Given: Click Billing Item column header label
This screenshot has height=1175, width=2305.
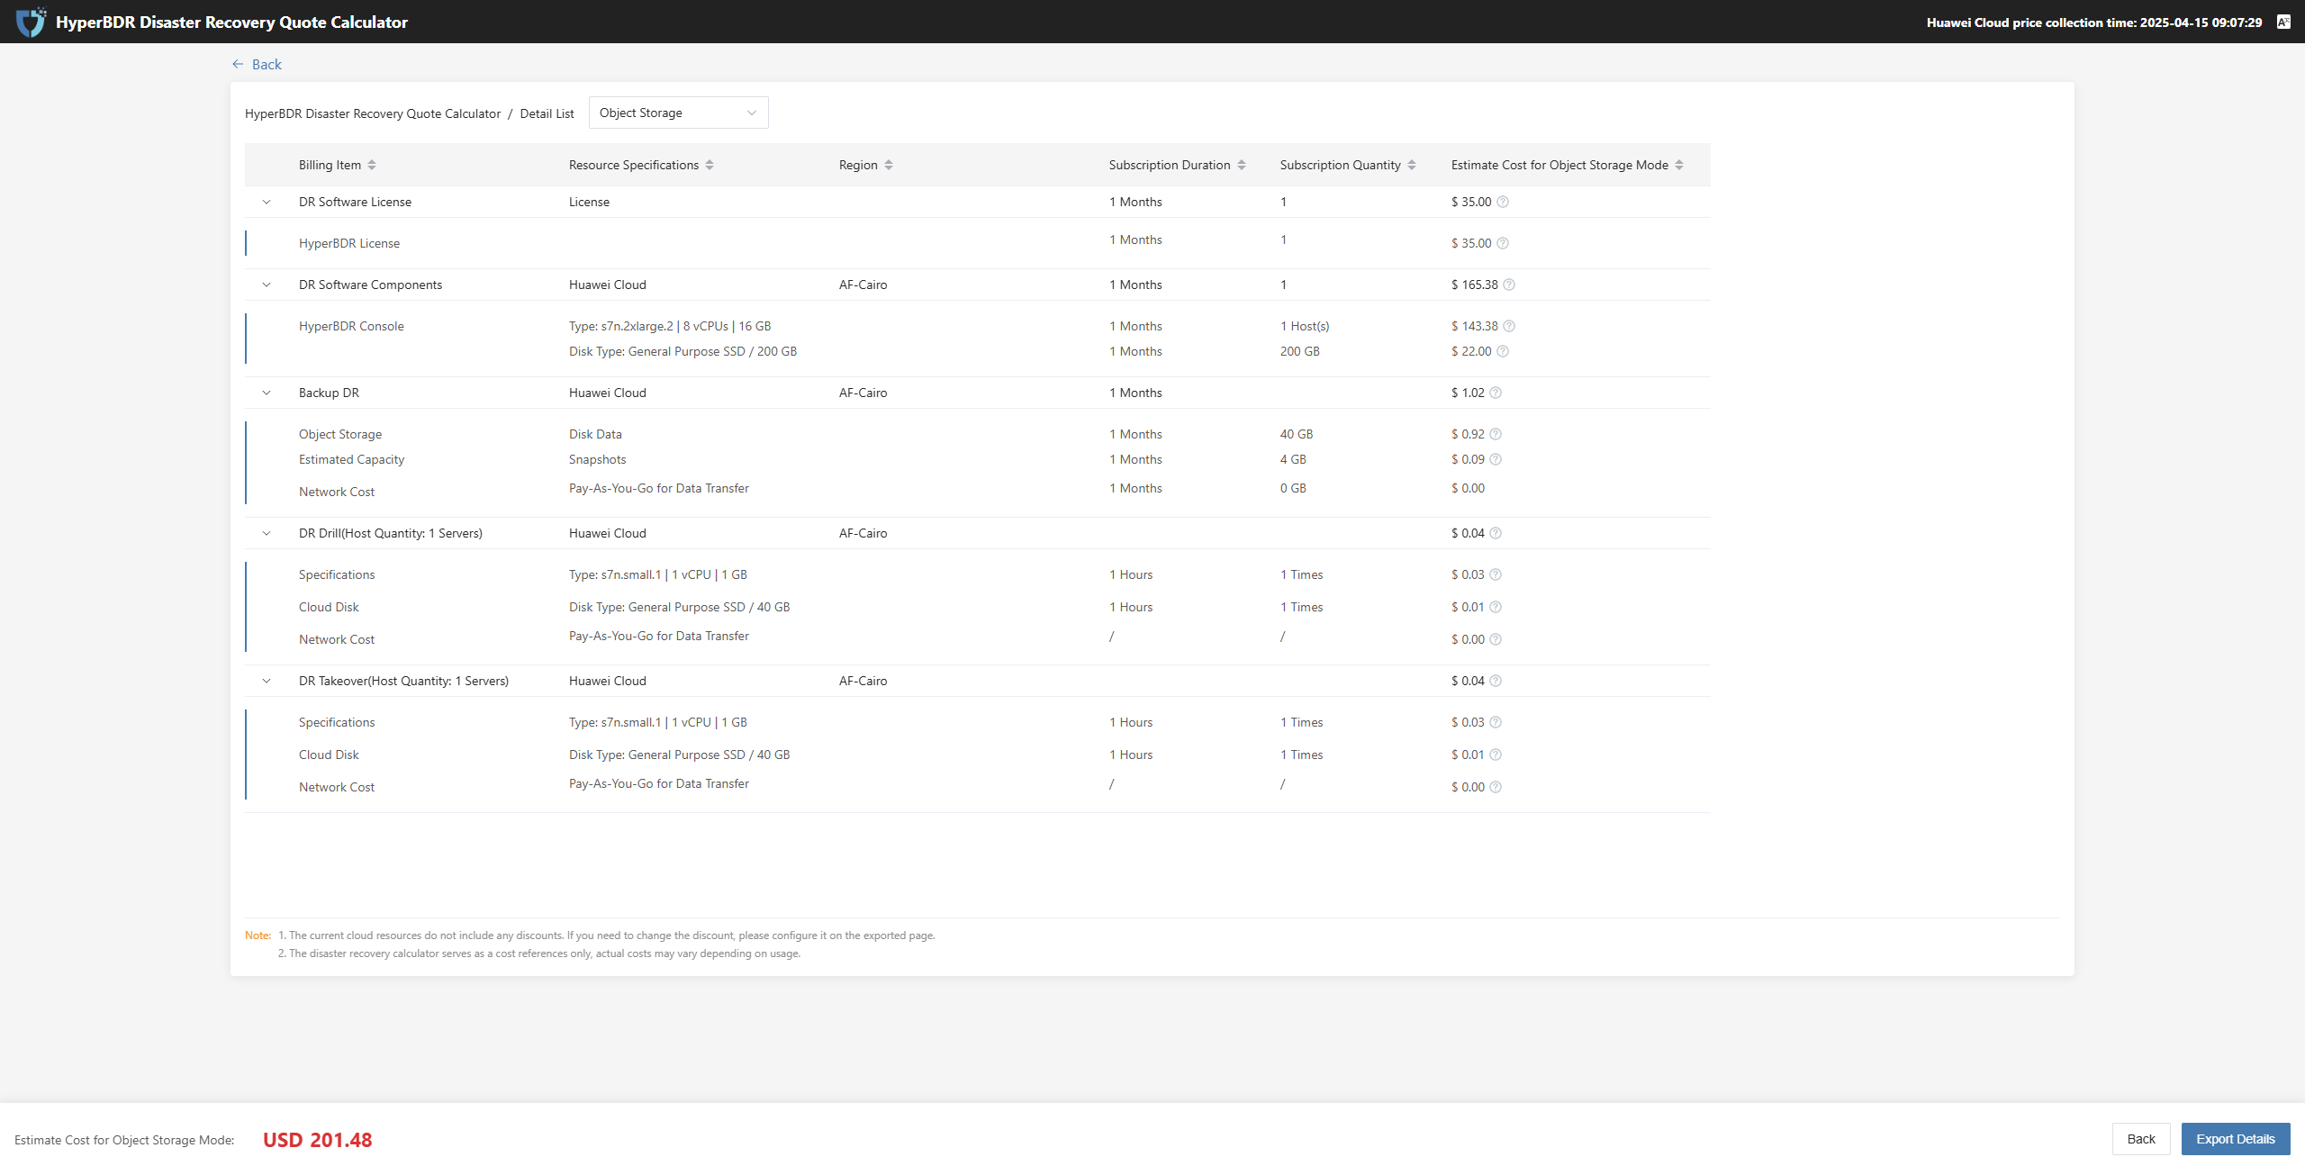Looking at the screenshot, I should 330,165.
